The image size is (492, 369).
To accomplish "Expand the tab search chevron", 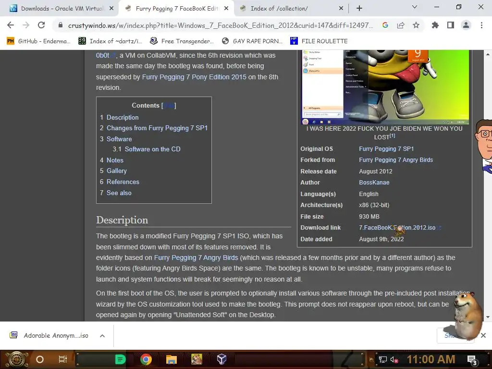I will (415, 7).
